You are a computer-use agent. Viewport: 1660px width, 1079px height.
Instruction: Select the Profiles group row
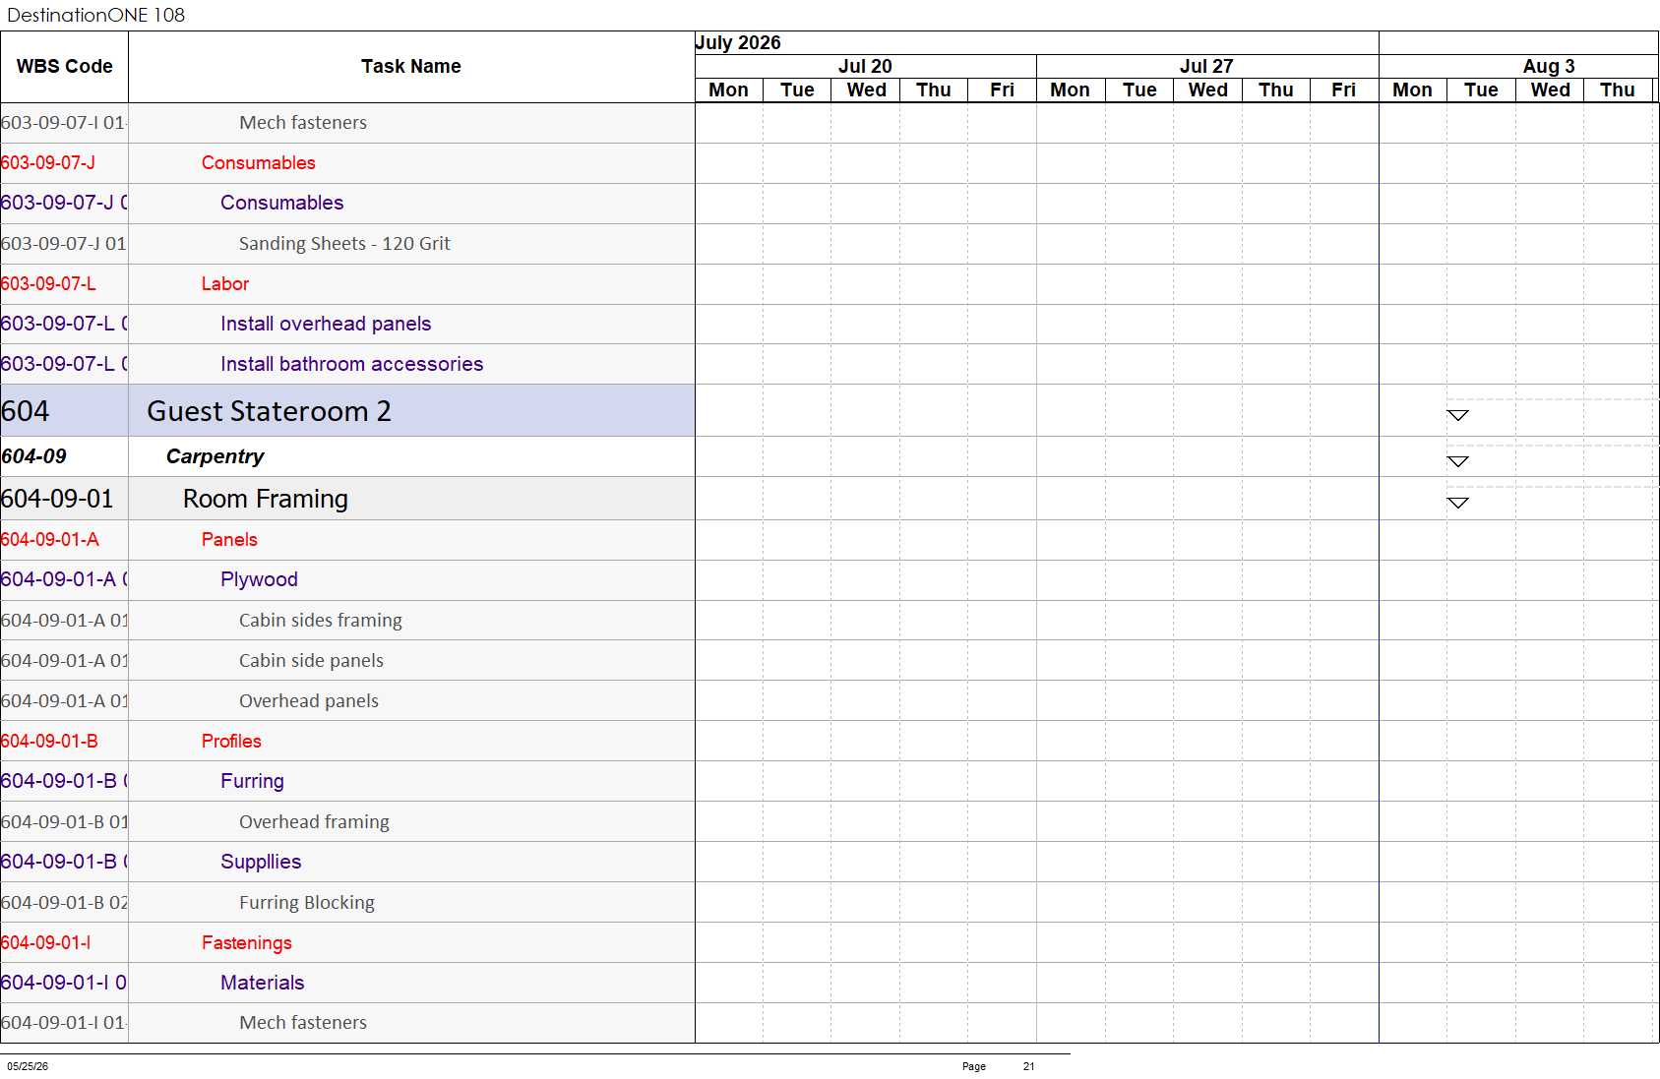point(411,741)
